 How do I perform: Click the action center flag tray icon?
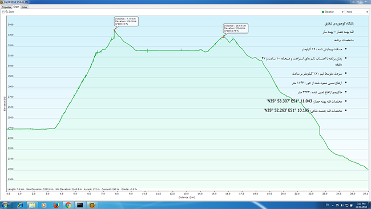pos(337,205)
